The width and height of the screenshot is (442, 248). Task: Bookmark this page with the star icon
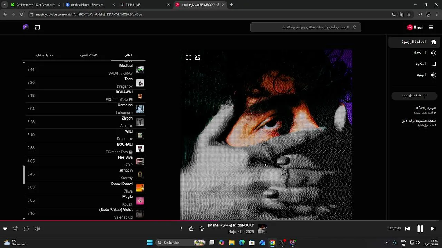[409, 14]
